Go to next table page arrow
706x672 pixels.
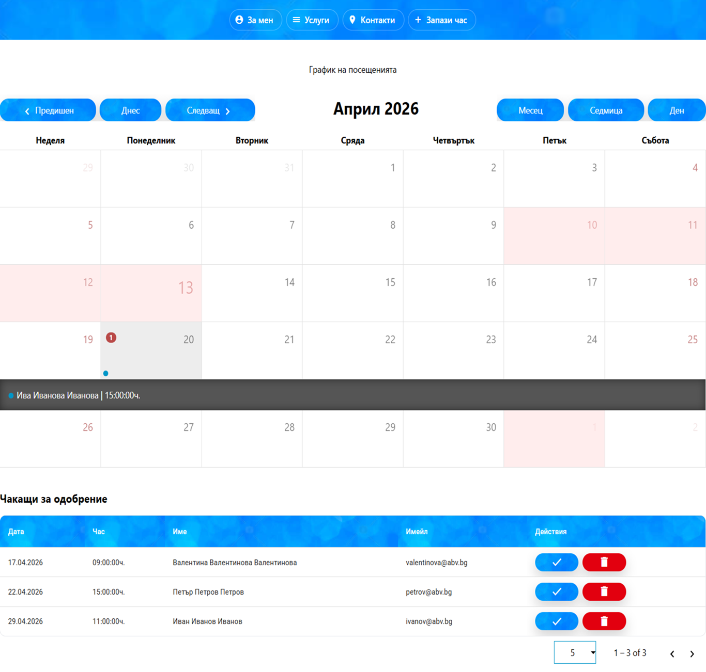(x=692, y=653)
